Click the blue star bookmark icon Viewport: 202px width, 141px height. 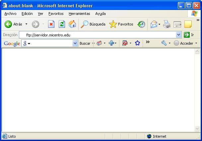[137, 43]
